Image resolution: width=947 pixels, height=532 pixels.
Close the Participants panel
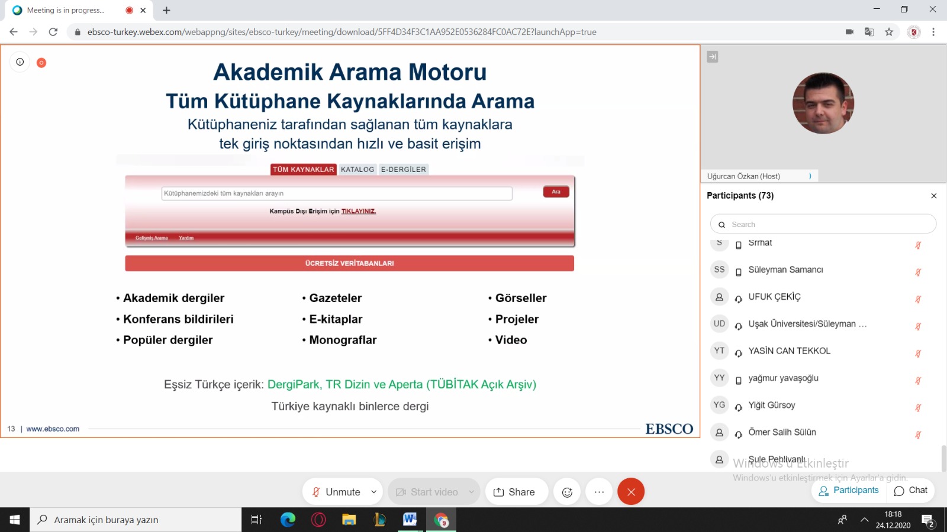(x=934, y=196)
